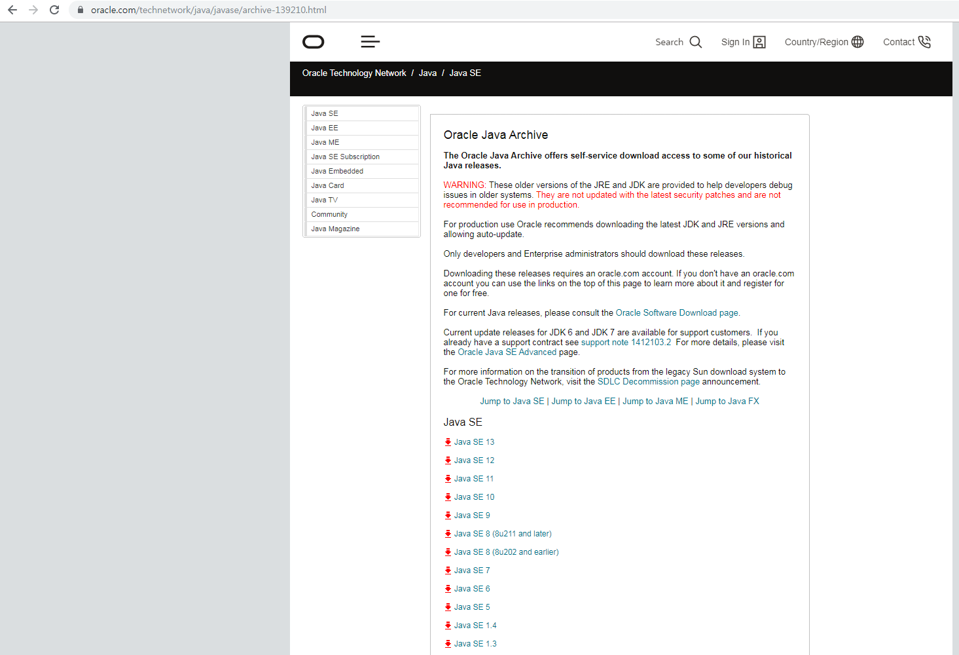Open Java SE 6 archive link

click(x=472, y=589)
